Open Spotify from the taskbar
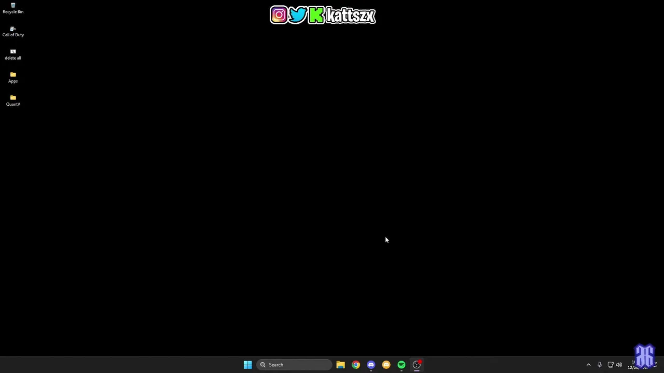Viewport: 664px width, 373px height. [402, 365]
